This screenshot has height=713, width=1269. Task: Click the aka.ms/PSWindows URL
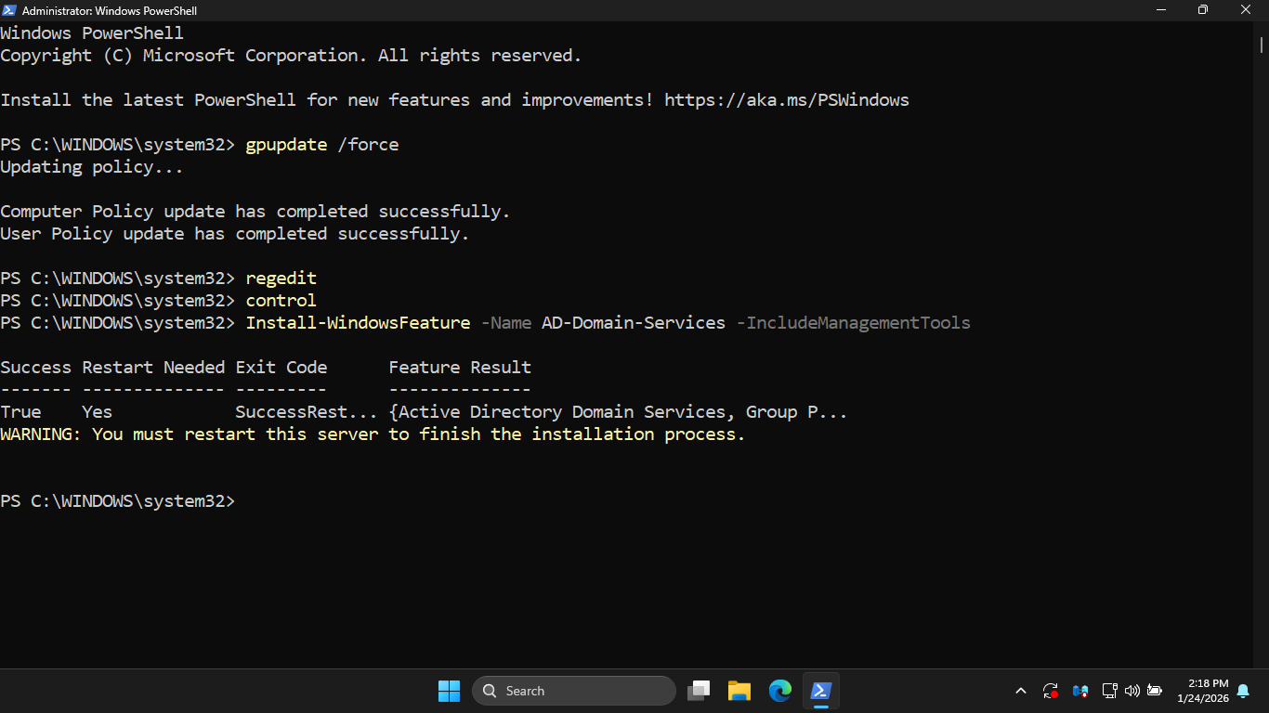[x=786, y=100]
